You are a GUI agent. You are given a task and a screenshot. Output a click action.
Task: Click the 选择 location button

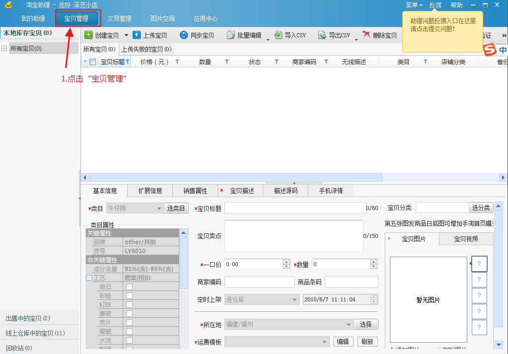[x=366, y=324]
